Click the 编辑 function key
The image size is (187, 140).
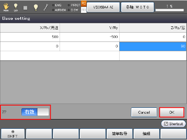146,133
